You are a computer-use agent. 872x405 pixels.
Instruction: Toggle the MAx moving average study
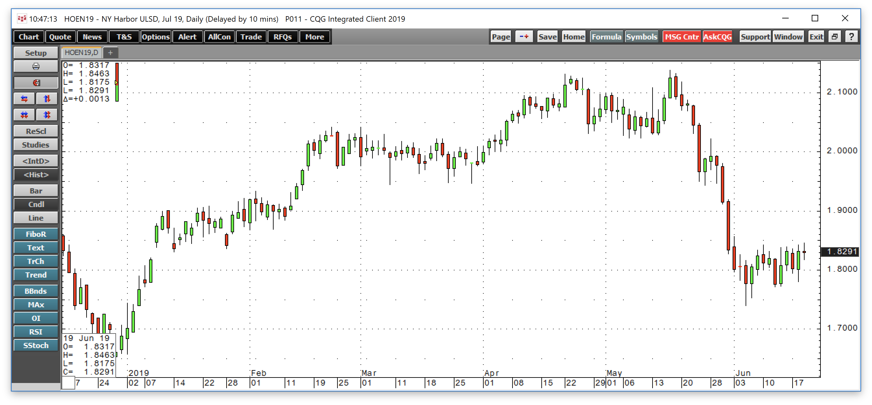click(x=36, y=305)
